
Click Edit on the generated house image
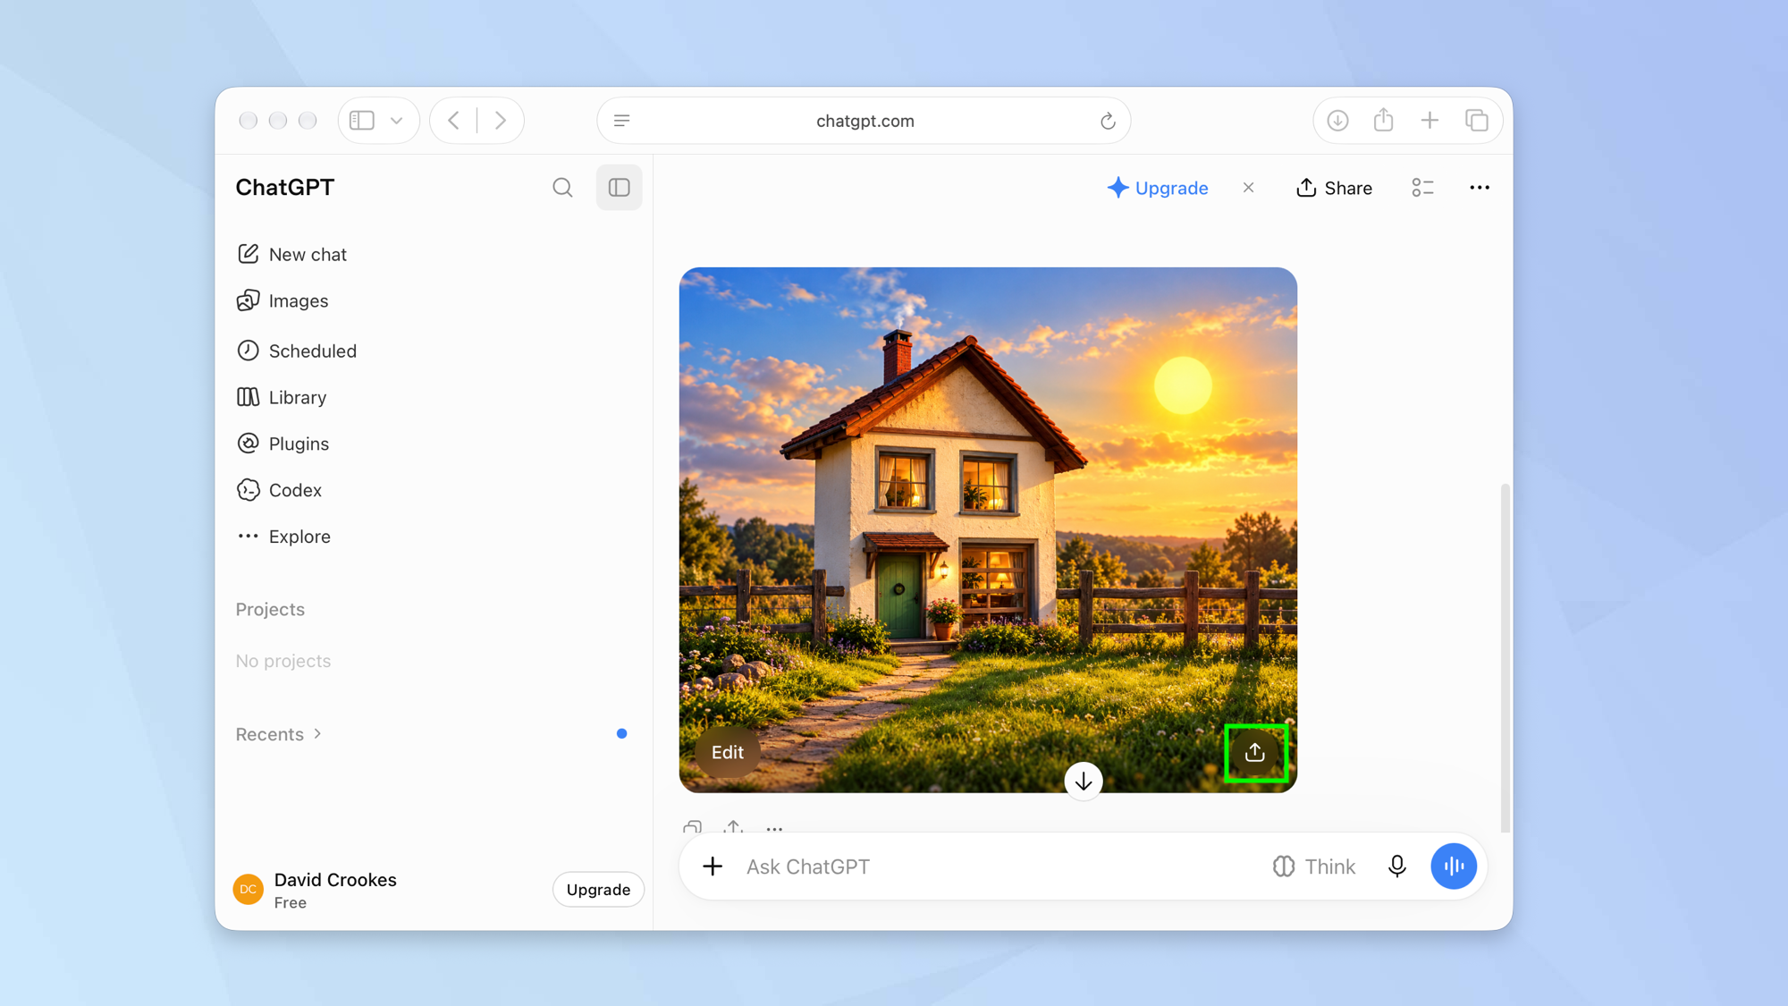tap(727, 752)
